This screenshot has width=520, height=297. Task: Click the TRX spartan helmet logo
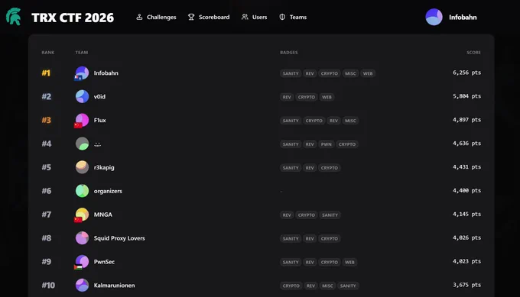14,17
